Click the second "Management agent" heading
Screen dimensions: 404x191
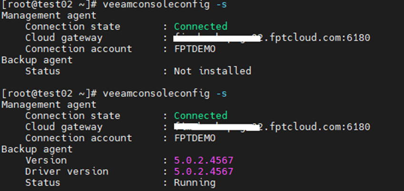(49, 105)
